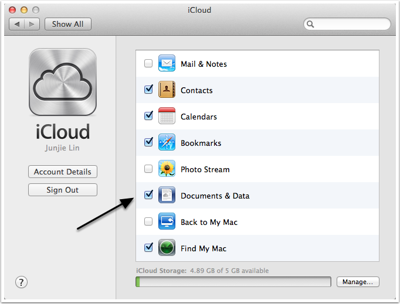Enable the Back to My Mac checkbox
Screen dimensions: 400x304
[x=148, y=221]
